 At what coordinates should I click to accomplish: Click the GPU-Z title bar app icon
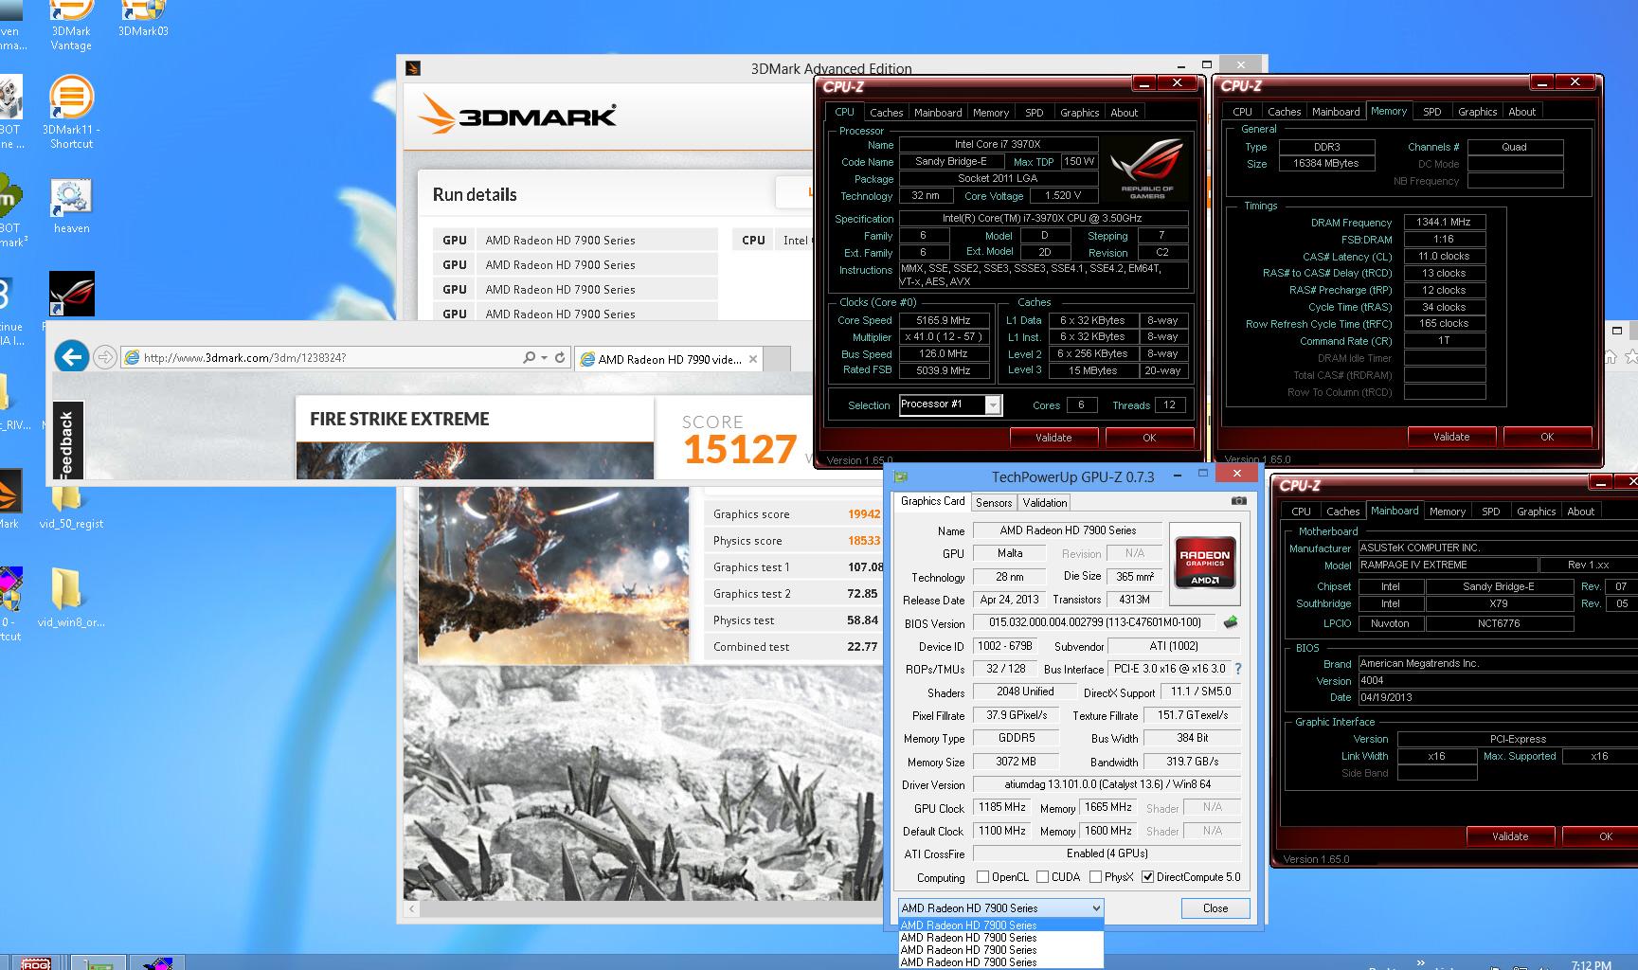tap(901, 476)
